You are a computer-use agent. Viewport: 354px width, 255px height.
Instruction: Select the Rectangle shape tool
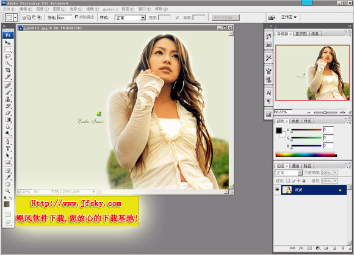[x=8, y=162]
